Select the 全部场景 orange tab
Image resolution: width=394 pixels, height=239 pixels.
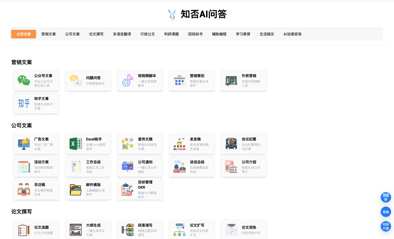(24, 34)
